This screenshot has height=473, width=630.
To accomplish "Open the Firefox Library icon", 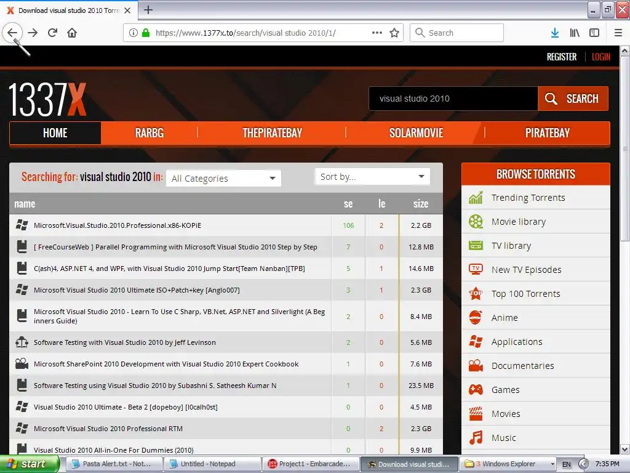I will (x=575, y=33).
